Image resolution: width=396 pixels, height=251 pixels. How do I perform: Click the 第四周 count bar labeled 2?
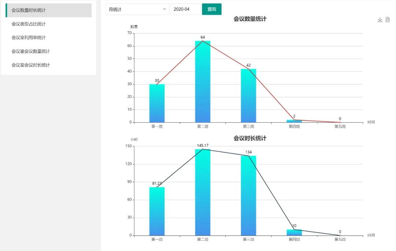coord(294,121)
